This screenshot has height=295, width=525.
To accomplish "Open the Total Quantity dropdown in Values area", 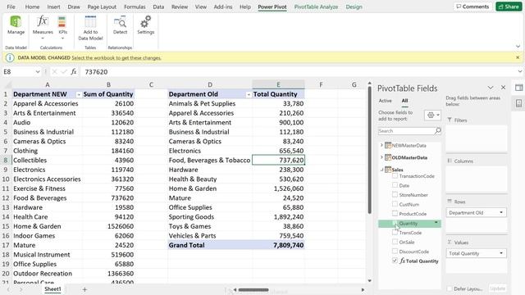I will [x=501, y=253].
